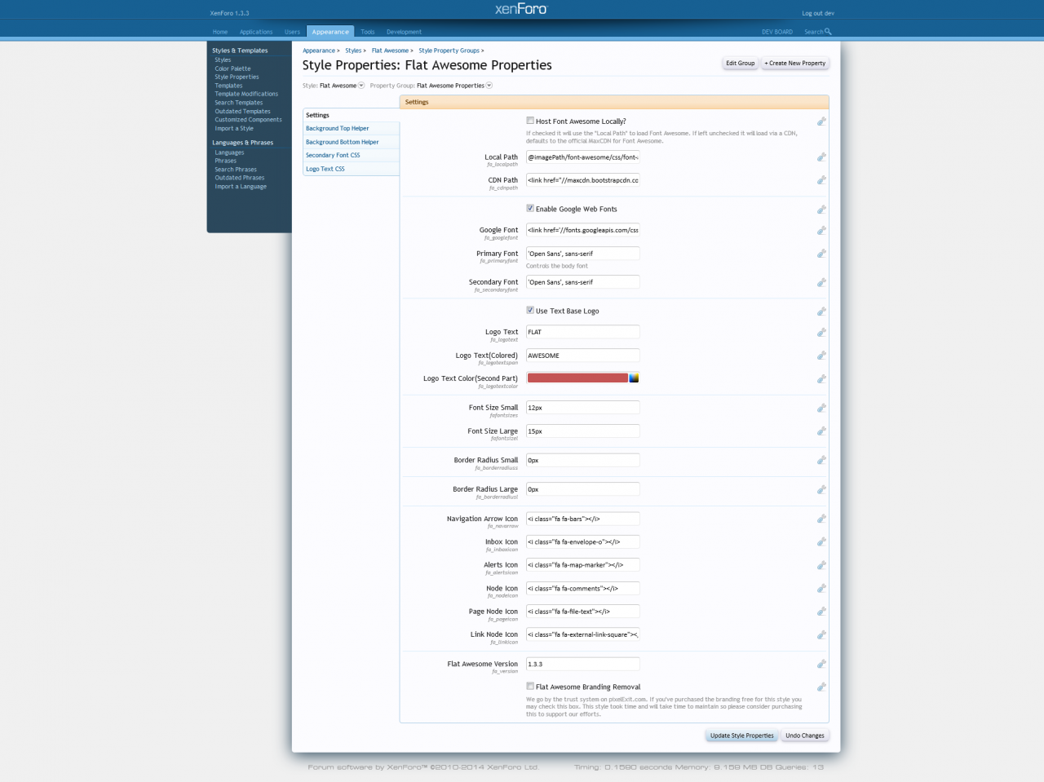This screenshot has width=1044, height=782.
Task: Click the Undo Changes button
Action: [x=804, y=736]
